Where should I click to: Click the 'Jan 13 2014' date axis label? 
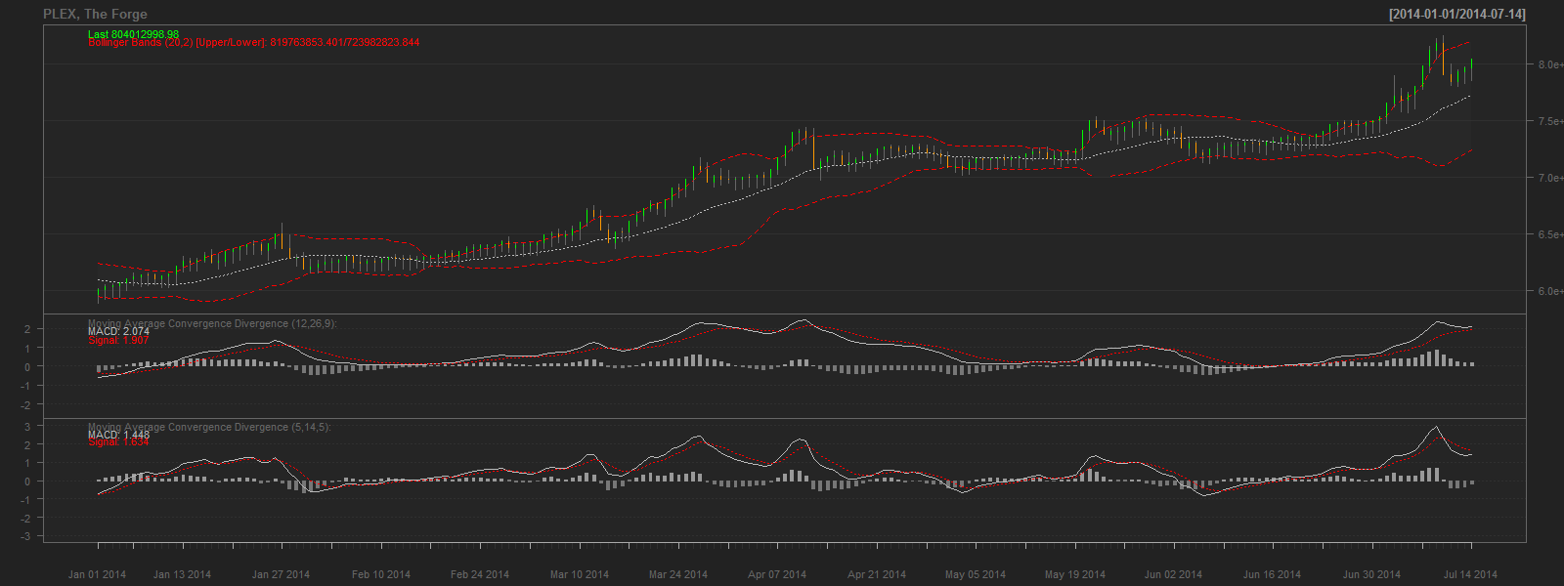click(182, 574)
